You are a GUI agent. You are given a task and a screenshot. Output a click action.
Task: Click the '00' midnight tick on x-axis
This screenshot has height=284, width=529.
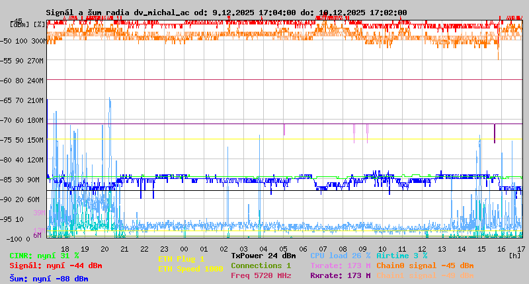click(x=184, y=249)
